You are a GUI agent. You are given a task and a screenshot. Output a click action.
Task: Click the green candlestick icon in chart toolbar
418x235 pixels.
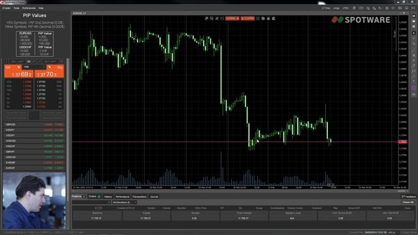click(222, 18)
